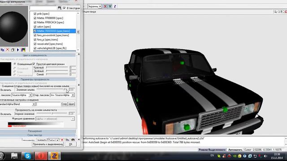Image resolution: width=287 pixels, height=161 pixels.
Task: Toggle the Y axis button
Action: point(110,6)
